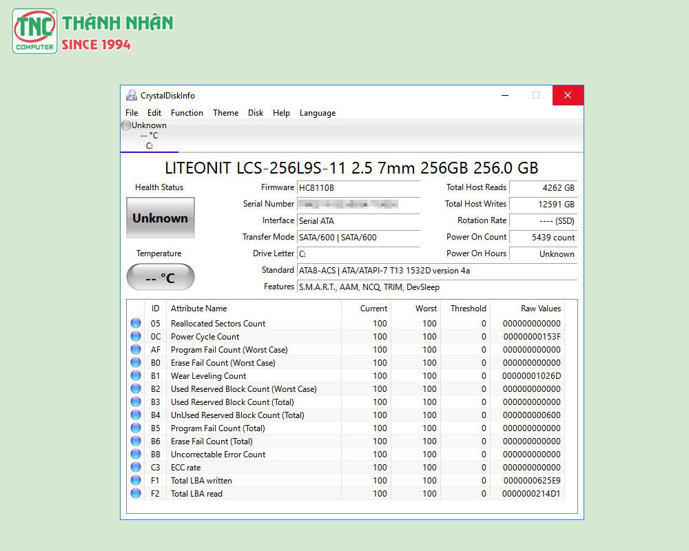
Task: Open the Help menu
Action: click(281, 113)
